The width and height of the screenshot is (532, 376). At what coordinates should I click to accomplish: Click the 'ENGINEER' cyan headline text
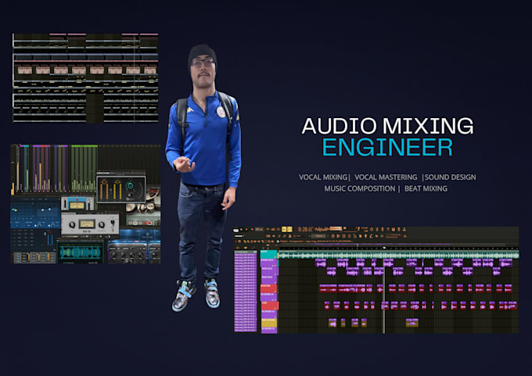point(387,147)
